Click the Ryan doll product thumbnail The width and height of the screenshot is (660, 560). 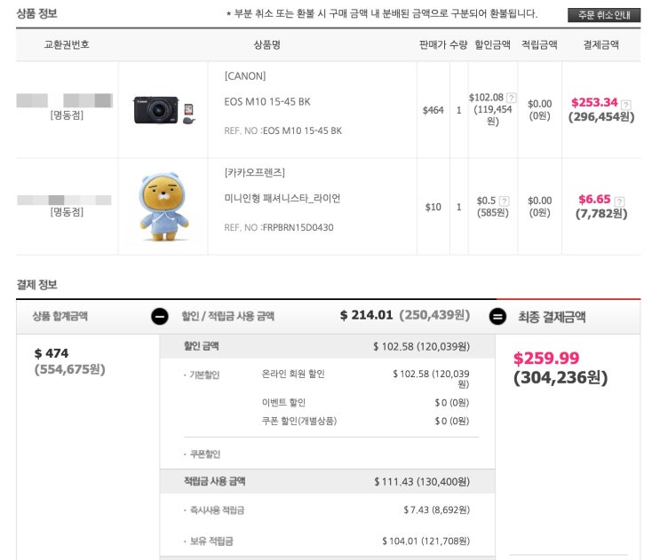click(x=163, y=208)
